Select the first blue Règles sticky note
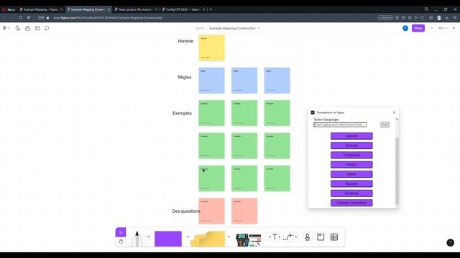Screen dimensions: 460x258 coord(211,81)
